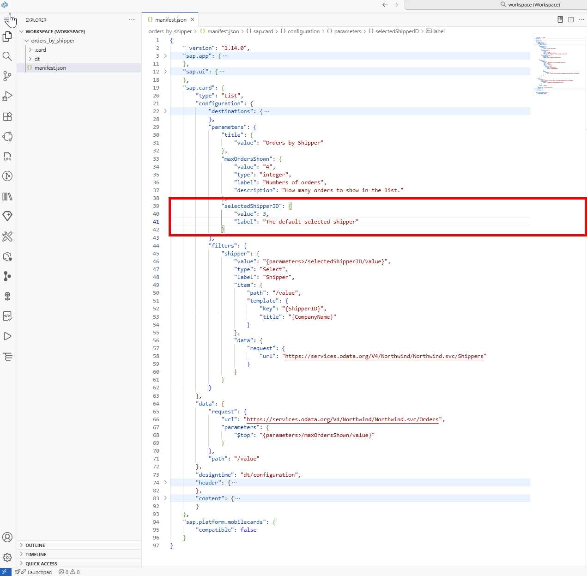Open the LOG viewer icon in activity bar

[x=7, y=156]
